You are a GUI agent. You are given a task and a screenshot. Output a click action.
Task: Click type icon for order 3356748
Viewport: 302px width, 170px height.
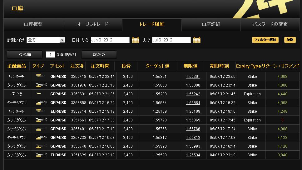click(x=41, y=146)
